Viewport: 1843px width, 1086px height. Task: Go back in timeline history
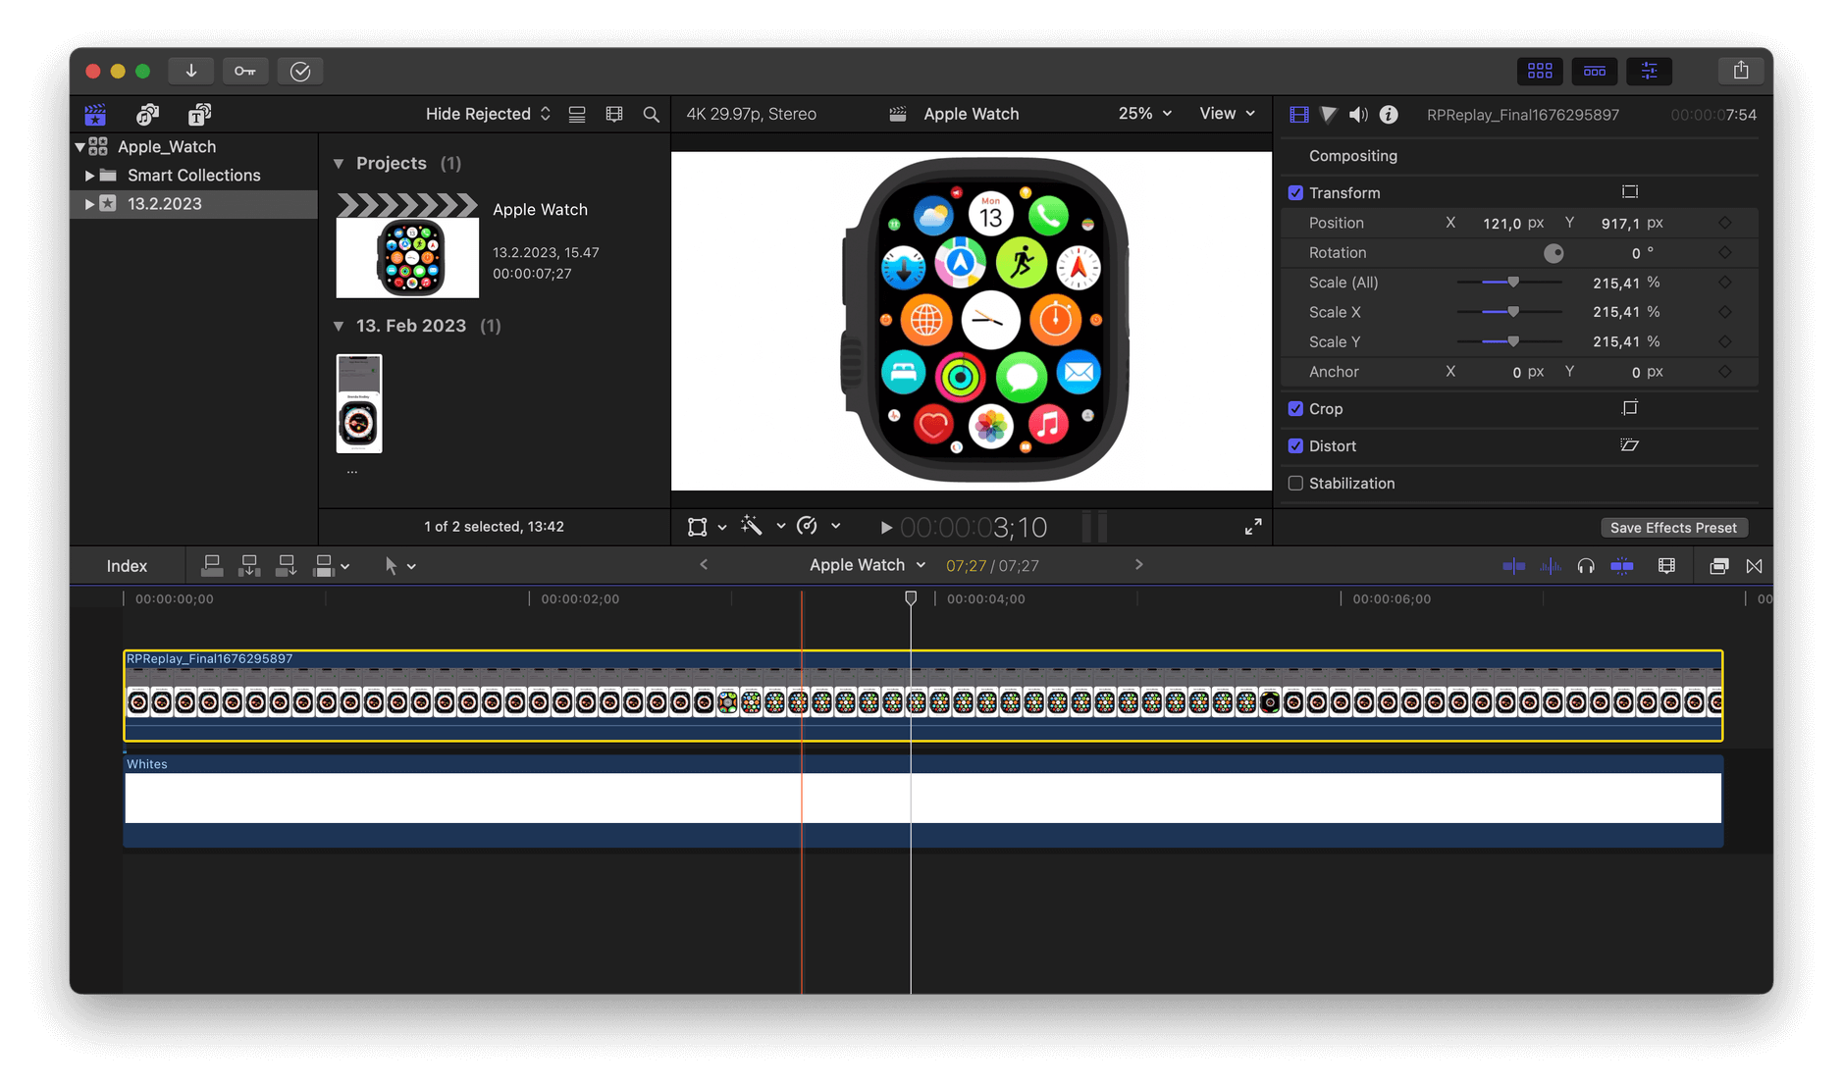pyautogui.click(x=704, y=565)
